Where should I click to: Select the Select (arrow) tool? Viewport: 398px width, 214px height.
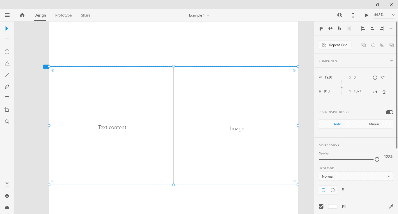[7, 28]
